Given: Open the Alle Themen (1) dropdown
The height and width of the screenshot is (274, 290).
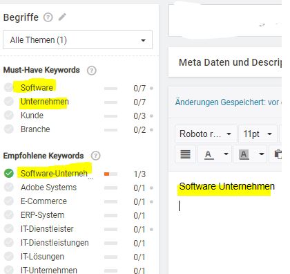Looking at the screenshot, I should coord(77,40).
